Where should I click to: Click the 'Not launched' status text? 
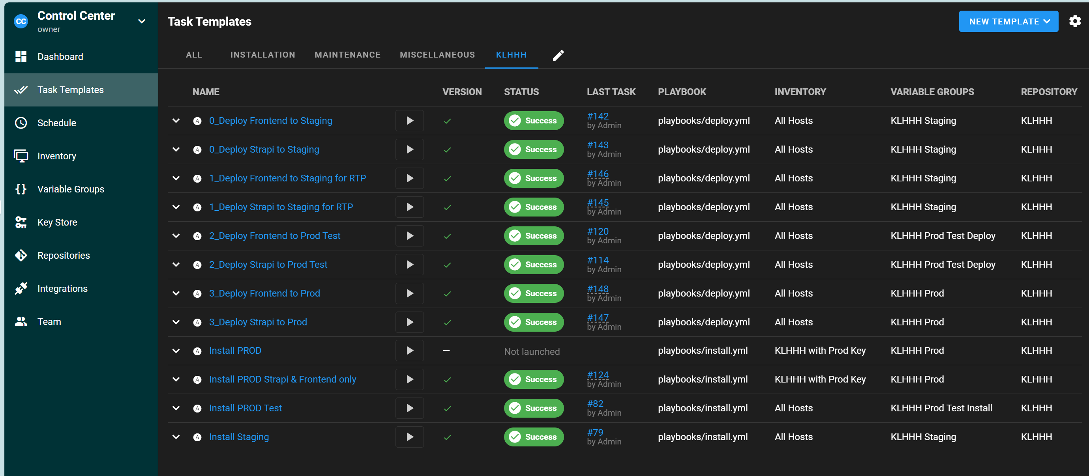coord(532,351)
